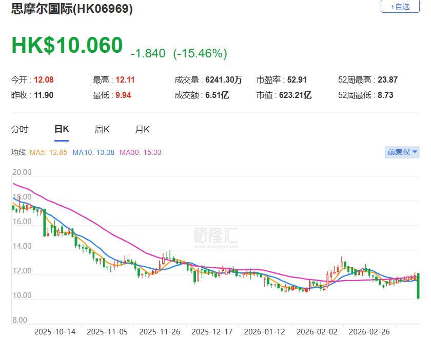This screenshot has height=338, width=431.
Task: Click the 2026-02-02 date axis label
Action: click(317, 332)
